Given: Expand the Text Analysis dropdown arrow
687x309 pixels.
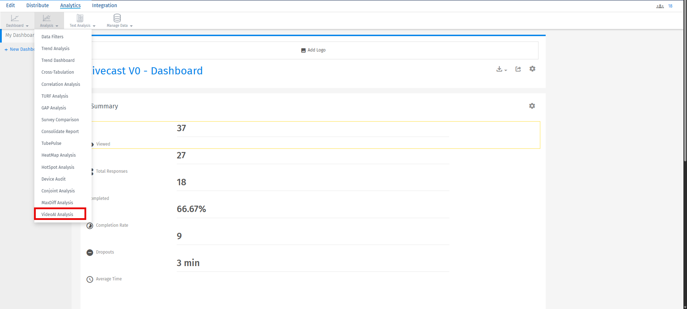Looking at the screenshot, I should [94, 26].
